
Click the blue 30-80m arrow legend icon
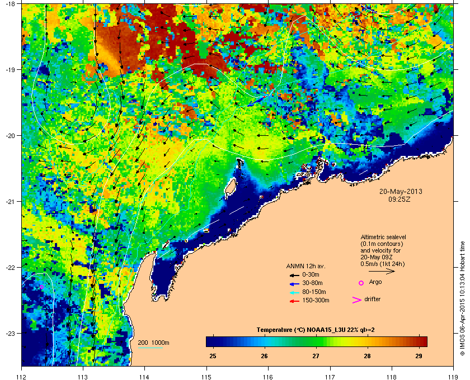294,283
